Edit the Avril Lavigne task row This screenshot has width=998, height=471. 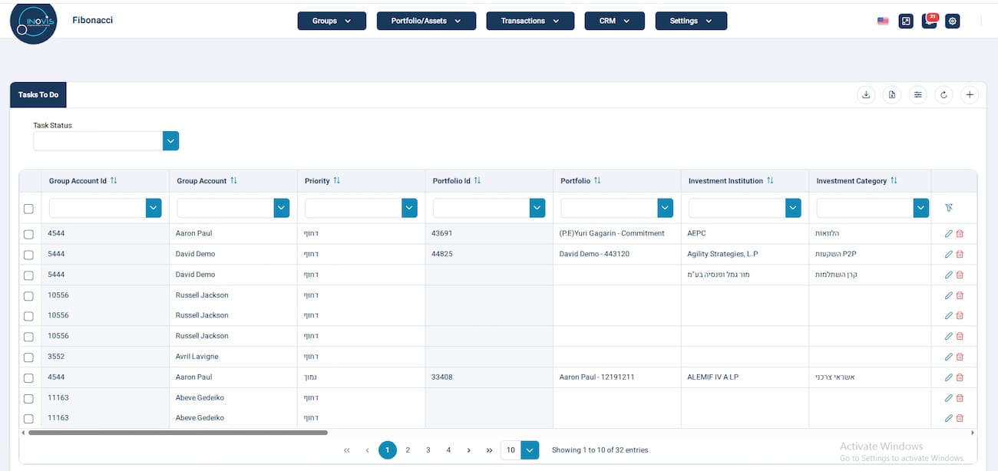(948, 357)
